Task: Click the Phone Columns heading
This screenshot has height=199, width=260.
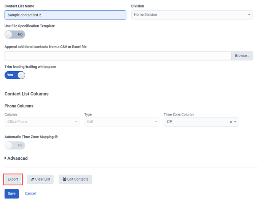Action: 19,106
